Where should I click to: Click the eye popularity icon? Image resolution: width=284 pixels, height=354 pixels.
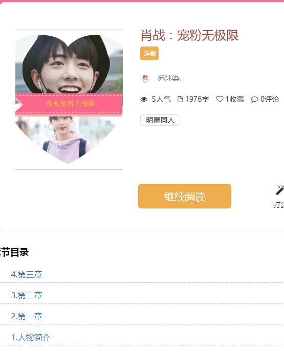[144, 99]
